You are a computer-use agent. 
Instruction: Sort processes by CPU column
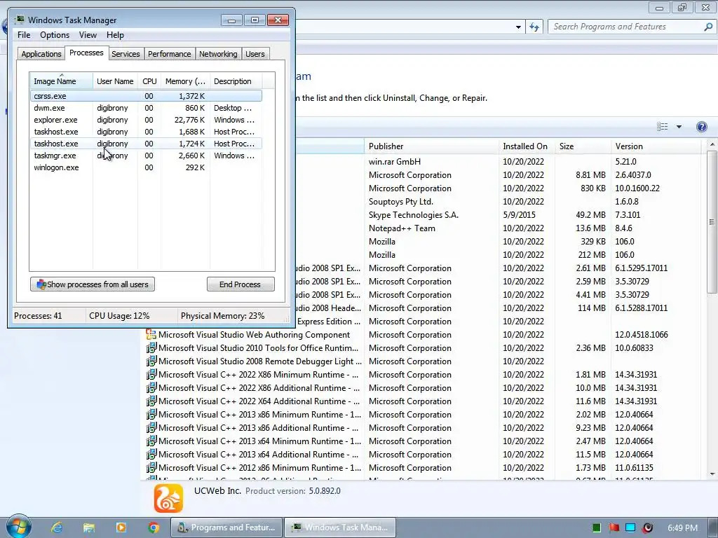149,81
